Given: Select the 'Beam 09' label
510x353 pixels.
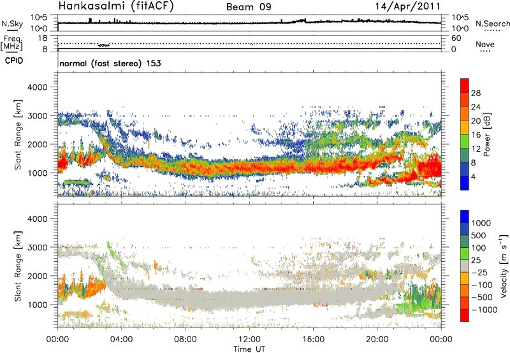Looking at the screenshot, I should coord(249,7).
